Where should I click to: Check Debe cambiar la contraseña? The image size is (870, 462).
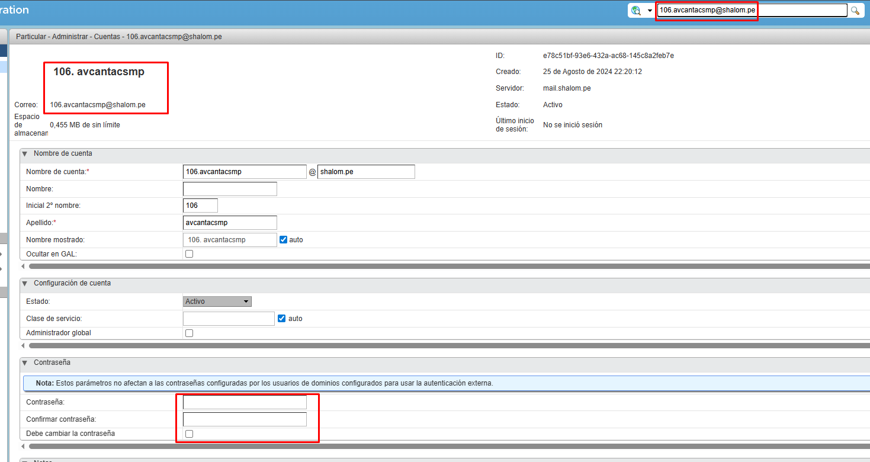(x=190, y=434)
